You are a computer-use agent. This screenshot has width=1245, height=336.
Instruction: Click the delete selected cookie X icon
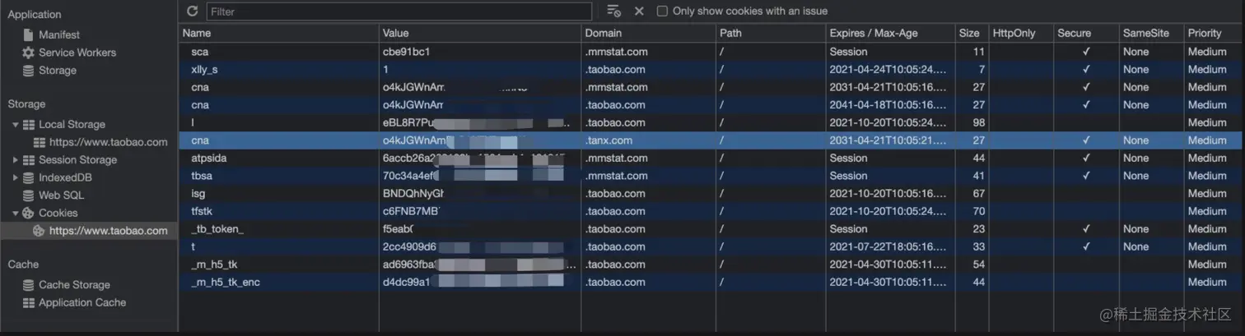pyautogui.click(x=639, y=11)
